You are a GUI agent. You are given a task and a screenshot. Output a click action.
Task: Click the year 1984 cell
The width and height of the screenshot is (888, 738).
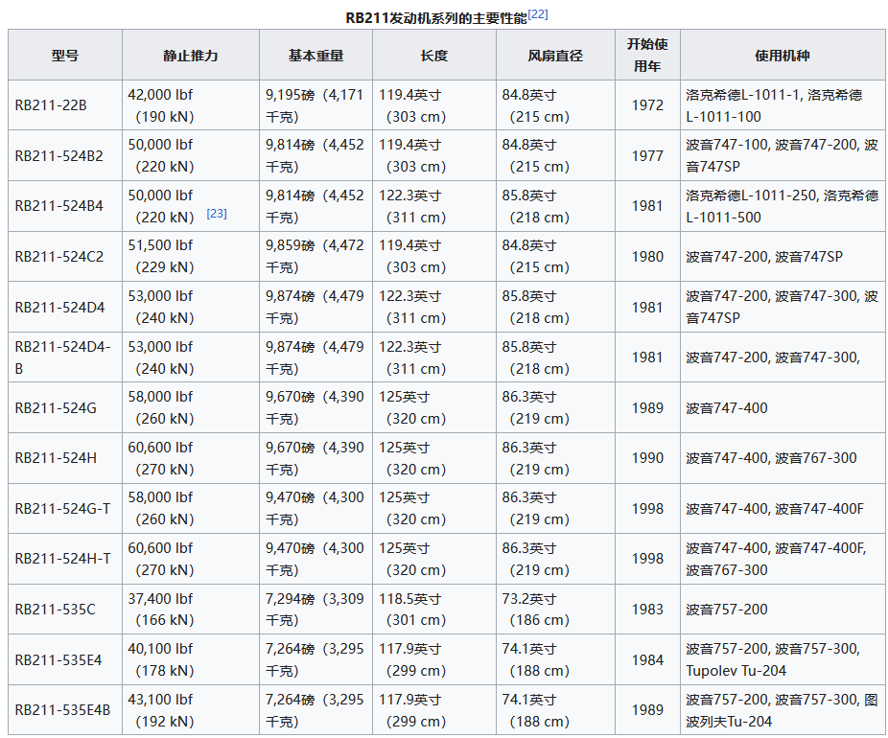[647, 659]
